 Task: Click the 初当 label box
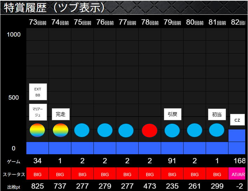[x=217, y=114]
